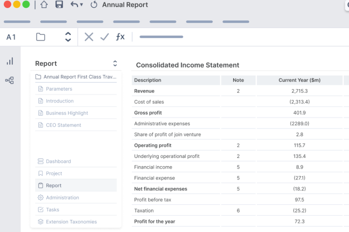349x232 pixels.
Task: Click the formula input field
Action: pos(161,37)
